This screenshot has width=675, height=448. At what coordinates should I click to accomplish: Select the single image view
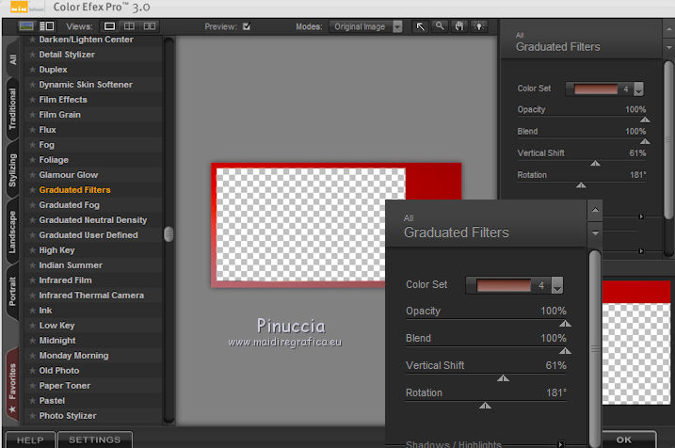coord(109,26)
